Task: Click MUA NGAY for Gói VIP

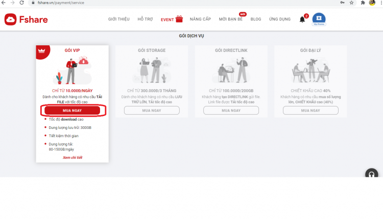Action: tap(72, 111)
